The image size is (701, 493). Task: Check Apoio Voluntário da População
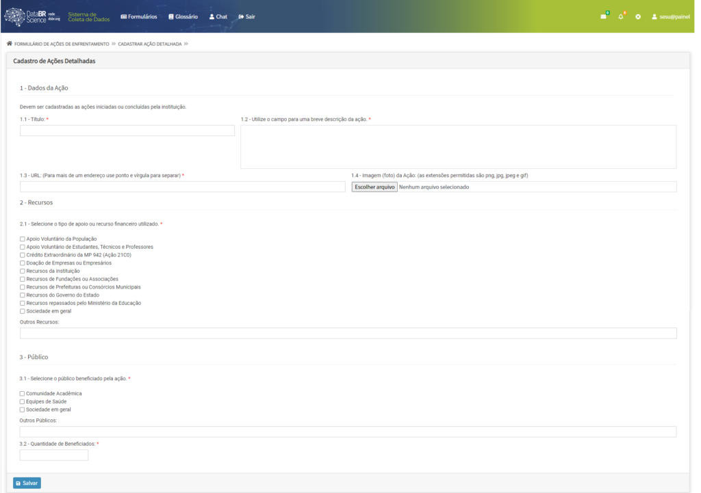coord(23,239)
